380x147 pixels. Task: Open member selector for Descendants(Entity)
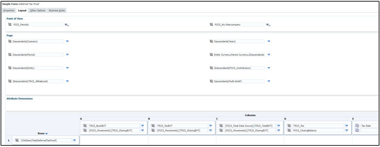(10, 68)
